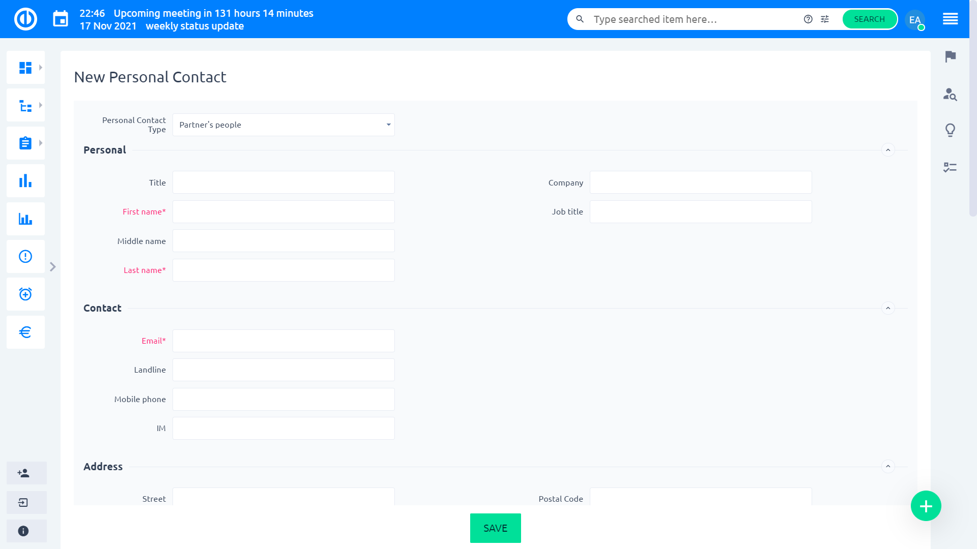Click the search magnifier icon
This screenshot has width=977, height=549.
pos(580,19)
